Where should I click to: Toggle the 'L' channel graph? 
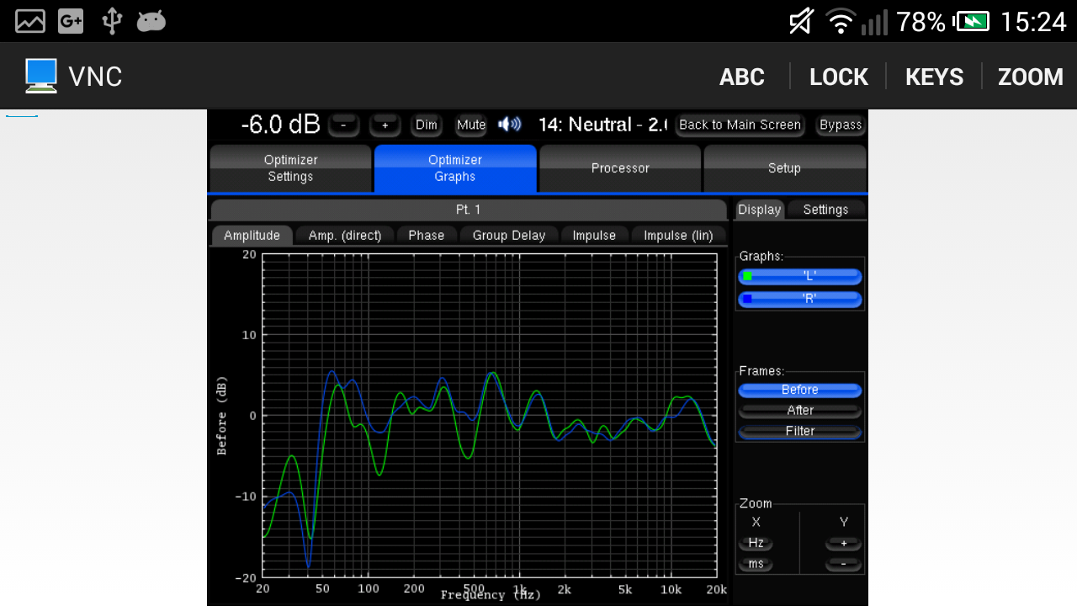(799, 276)
